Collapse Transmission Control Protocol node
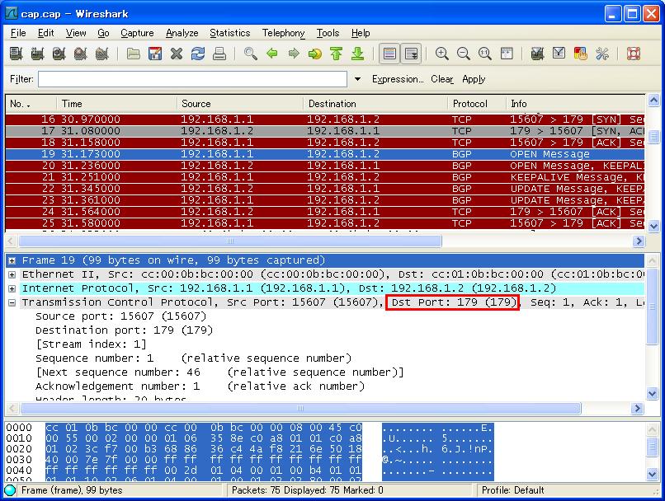Screen dimensions: 665x501 pos(12,302)
